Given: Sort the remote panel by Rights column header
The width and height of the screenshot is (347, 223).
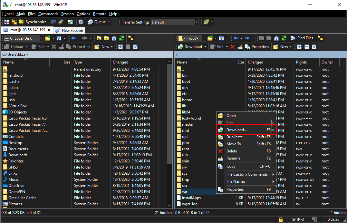Looking at the screenshot, I should click(306, 62).
